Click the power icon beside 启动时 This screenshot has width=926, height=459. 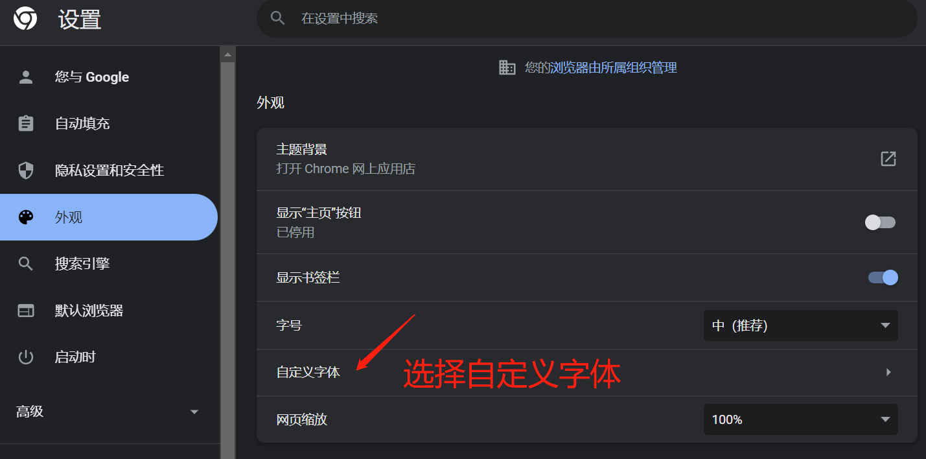tap(26, 357)
